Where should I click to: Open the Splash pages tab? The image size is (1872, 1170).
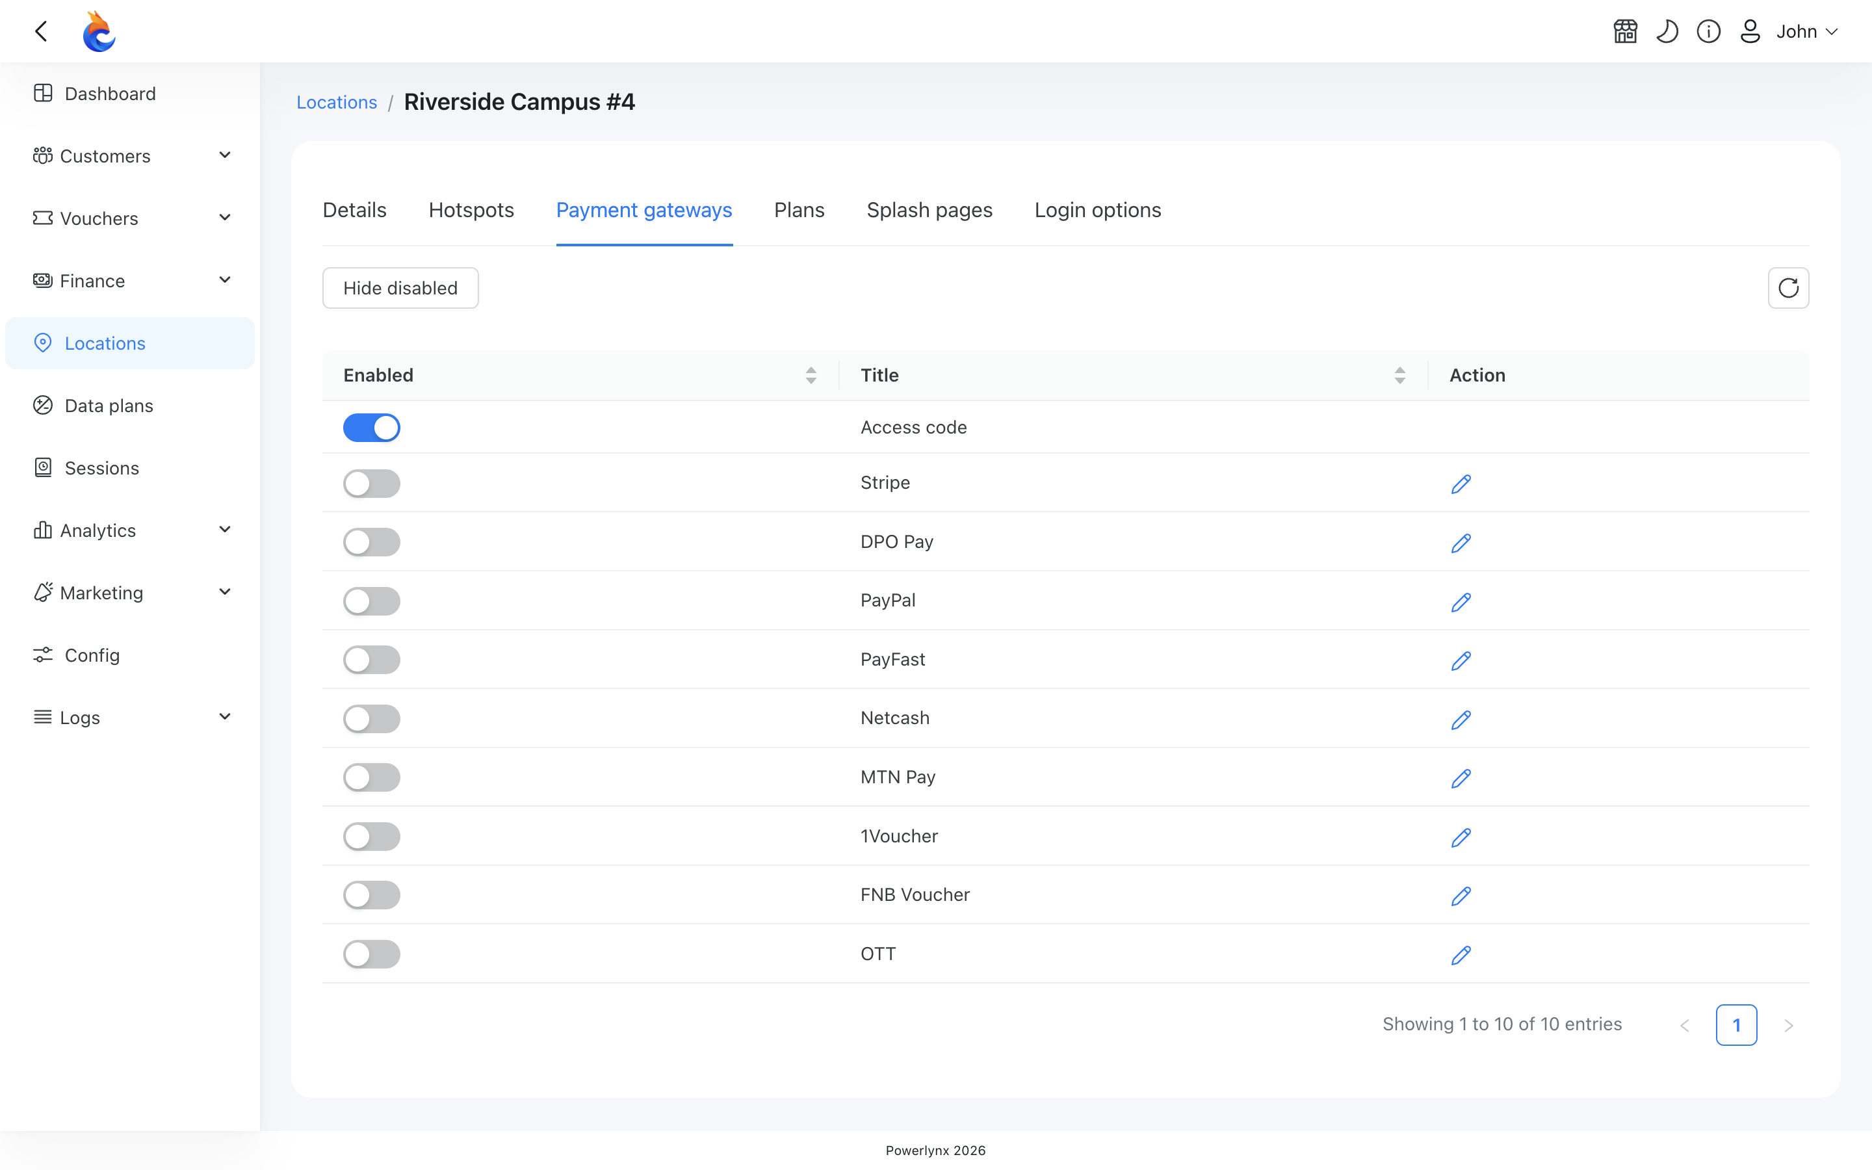click(929, 211)
